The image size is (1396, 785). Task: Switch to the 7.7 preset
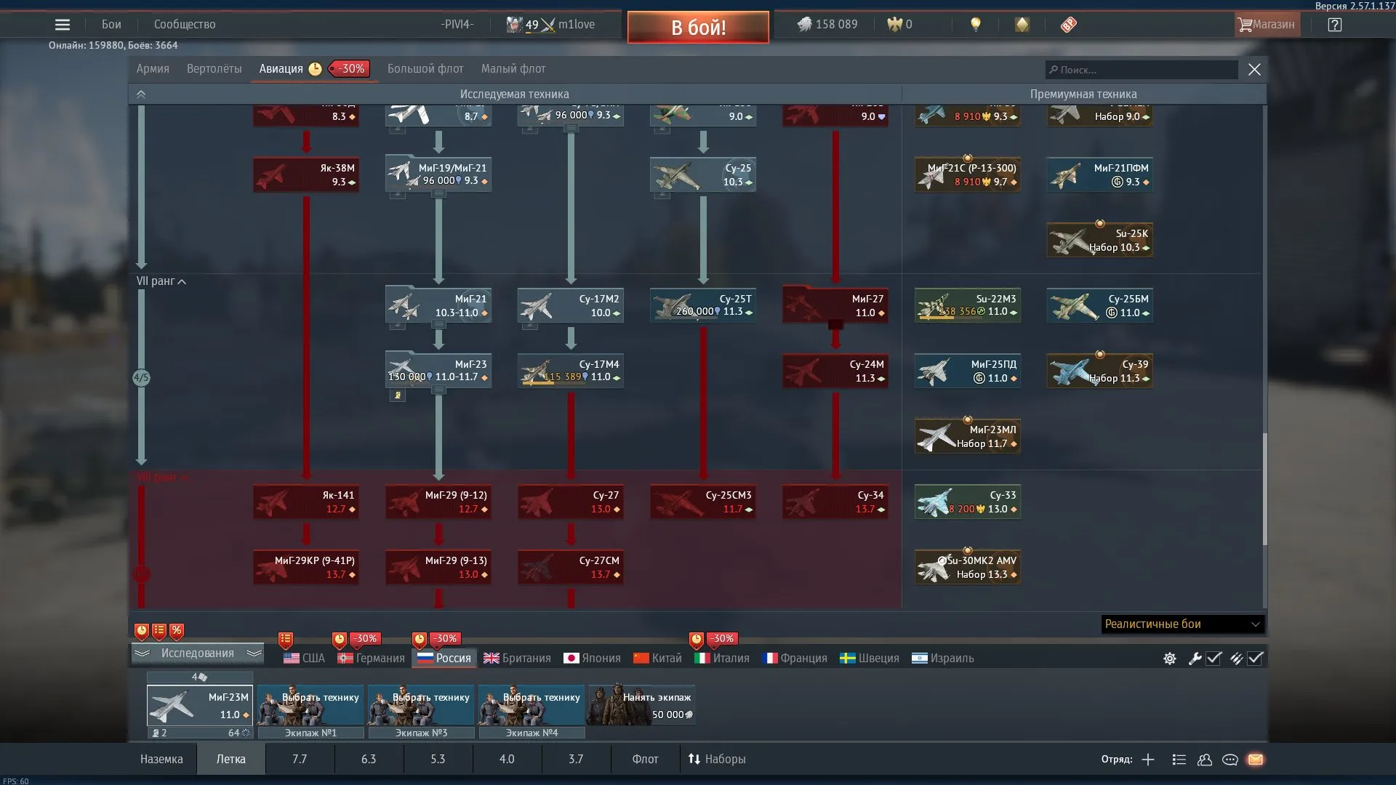pos(300,760)
